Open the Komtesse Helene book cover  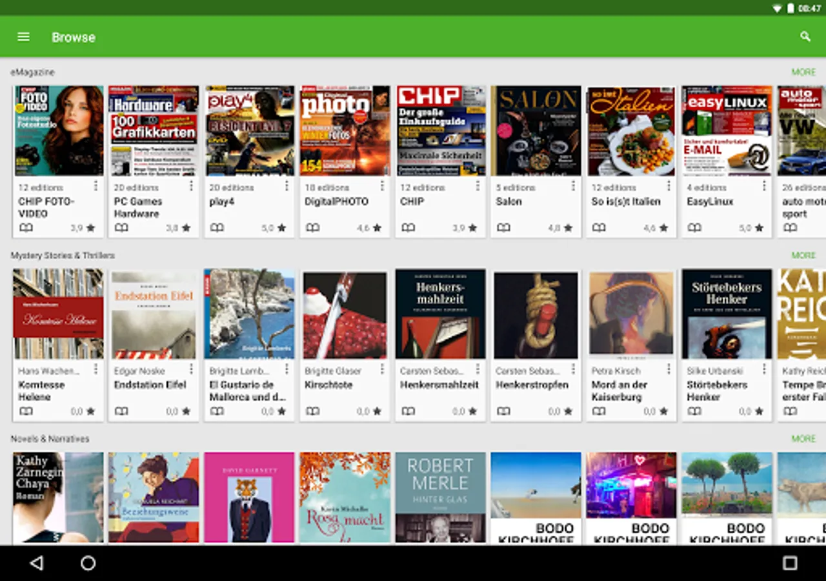click(58, 314)
